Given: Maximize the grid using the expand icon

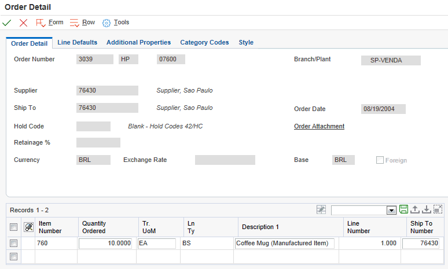Looking at the screenshot, I should click(x=438, y=209).
